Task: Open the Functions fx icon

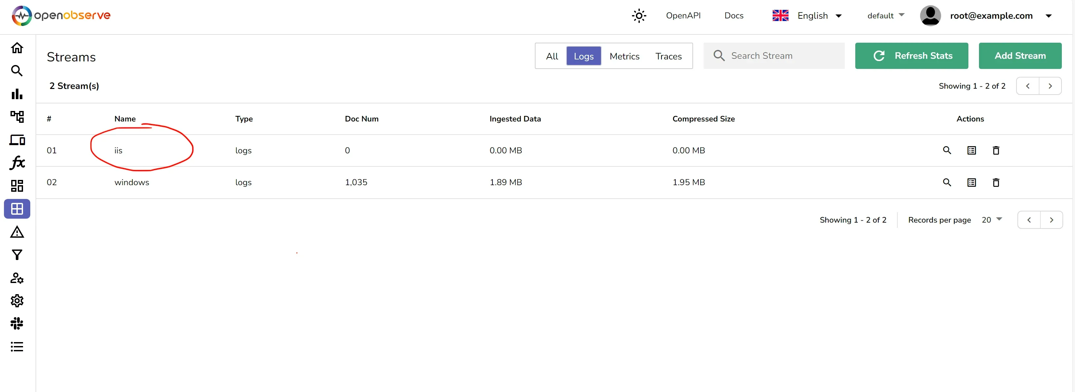Action: (x=17, y=163)
